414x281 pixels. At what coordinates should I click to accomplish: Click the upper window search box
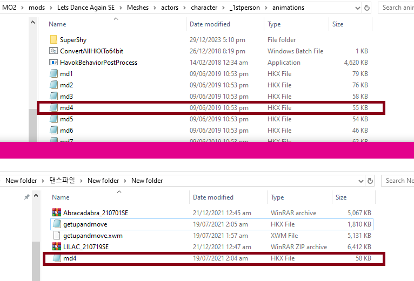point(396,8)
